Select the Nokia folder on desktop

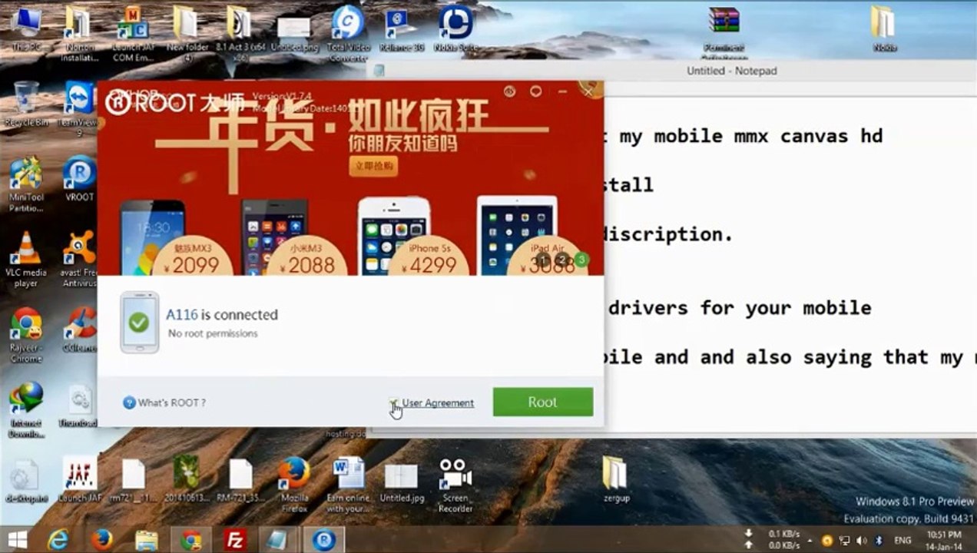click(x=885, y=30)
